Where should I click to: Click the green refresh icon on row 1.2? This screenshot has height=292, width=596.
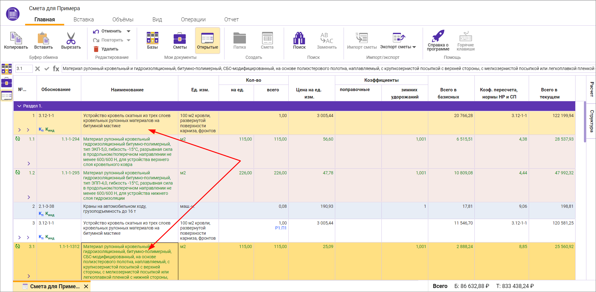coord(18,172)
